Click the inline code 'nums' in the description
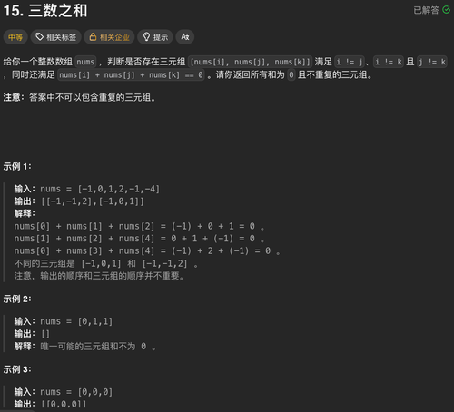The height and width of the screenshot is (412, 454). point(85,62)
